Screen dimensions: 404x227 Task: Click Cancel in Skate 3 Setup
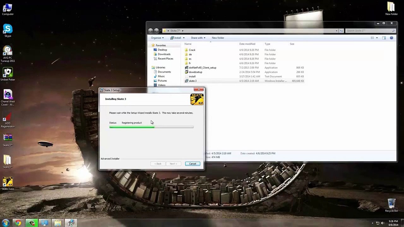tap(193, 164)
